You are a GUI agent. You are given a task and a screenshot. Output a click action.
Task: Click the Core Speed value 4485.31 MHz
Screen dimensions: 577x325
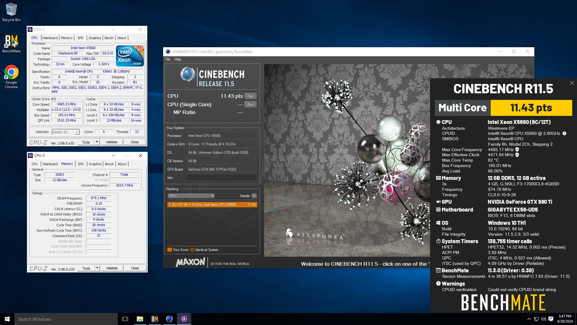tap(66, 104)
